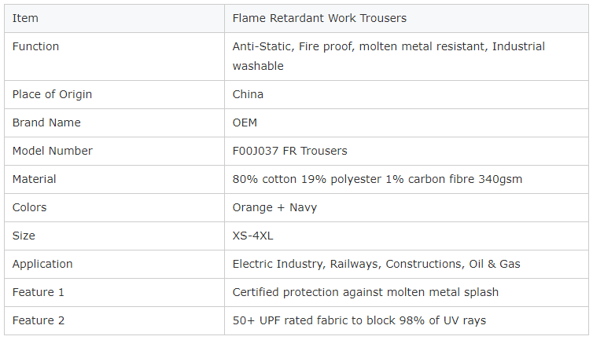Image resolution: width=593 pixels, height=340 pixels.
Task: Select the 'F00J037 FR Trousers' model value
Action: pyautogui.click(x=289, y=151)
